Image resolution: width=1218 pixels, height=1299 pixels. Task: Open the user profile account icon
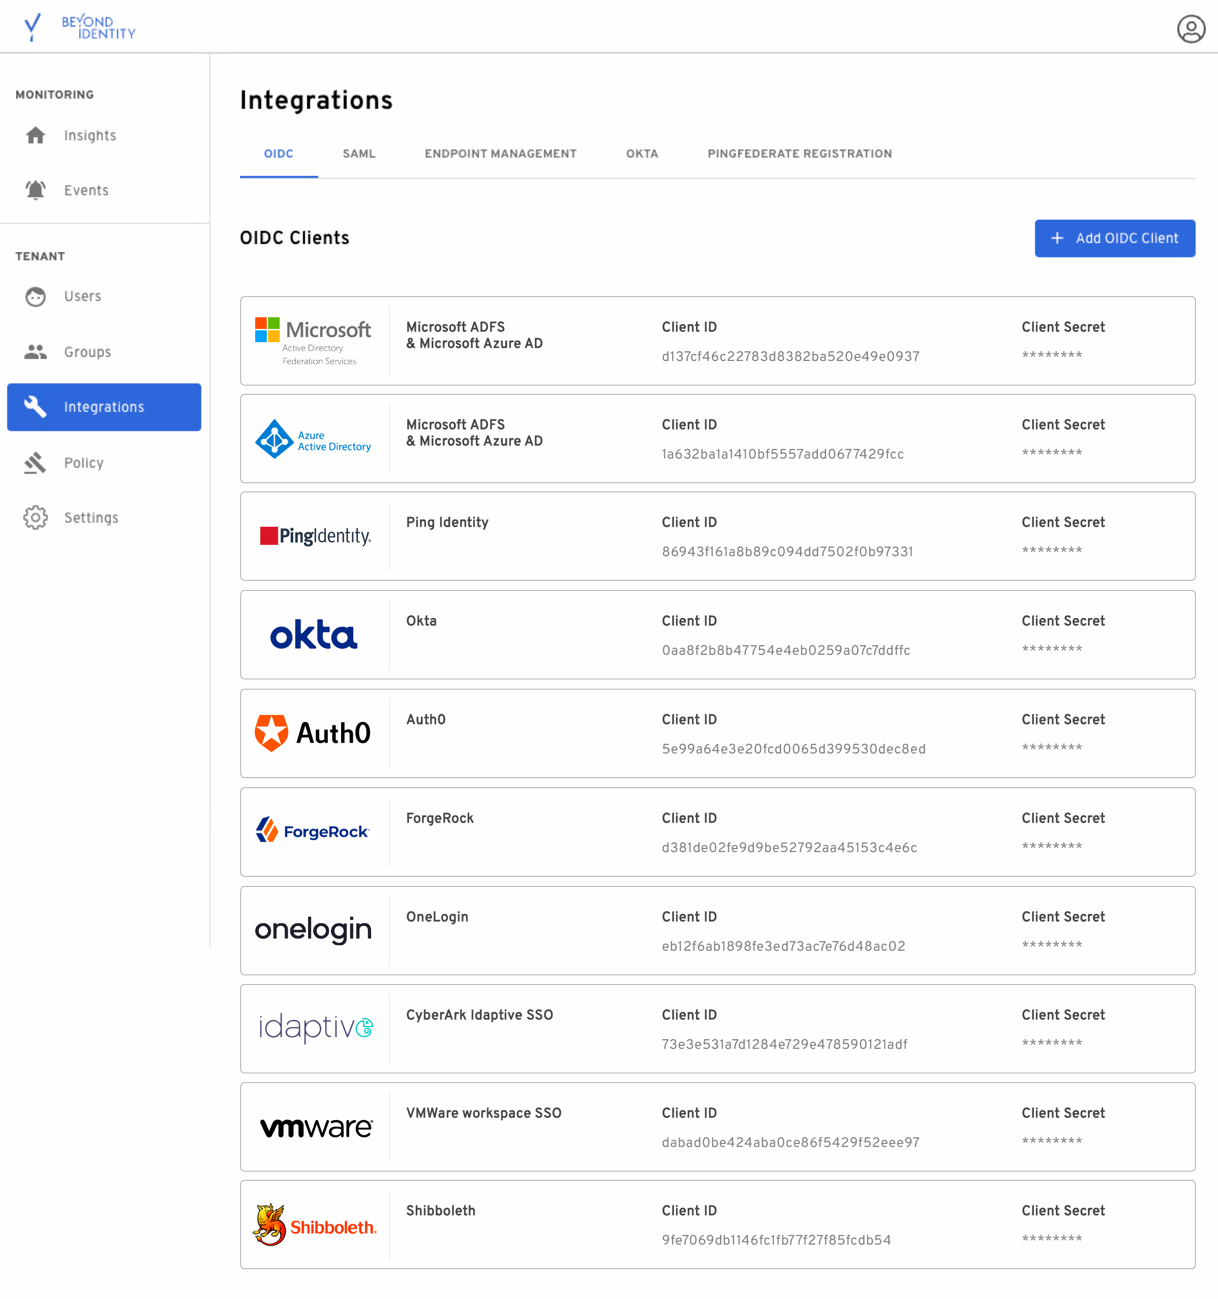(1191, 29)
